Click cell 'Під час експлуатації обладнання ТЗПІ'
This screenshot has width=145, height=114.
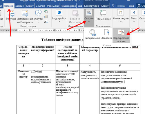point(67,83)
